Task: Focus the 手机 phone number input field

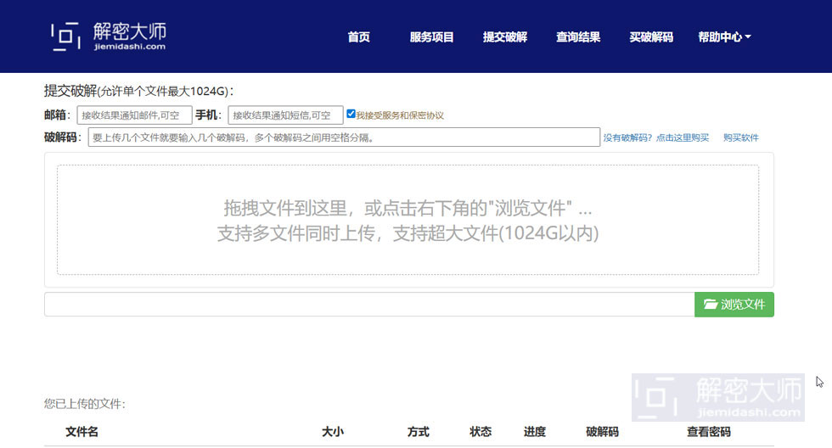Action: pyautogui.click(x=285, y=115)
